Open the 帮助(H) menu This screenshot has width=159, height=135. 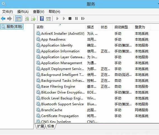pos(54,12)
